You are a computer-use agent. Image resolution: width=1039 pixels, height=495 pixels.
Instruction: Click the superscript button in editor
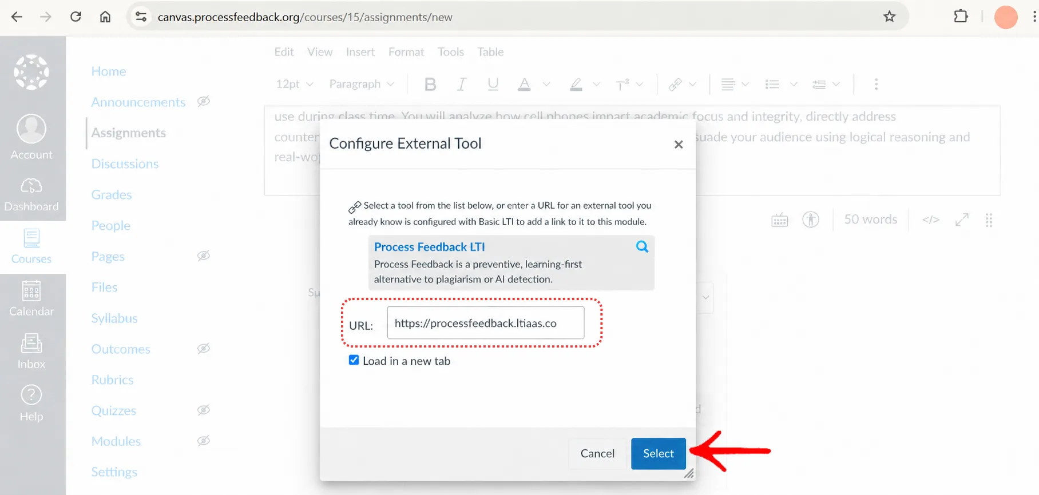click(622, 85)
